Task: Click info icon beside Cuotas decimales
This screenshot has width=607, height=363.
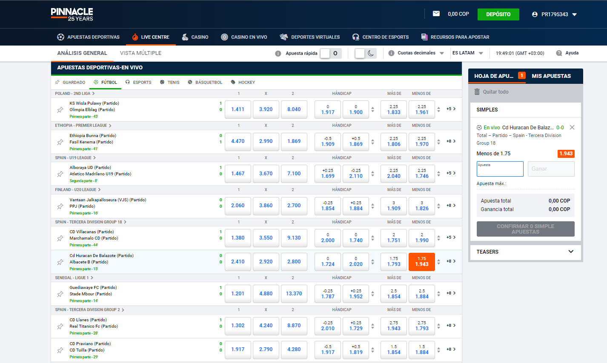Action: [391, 53]
